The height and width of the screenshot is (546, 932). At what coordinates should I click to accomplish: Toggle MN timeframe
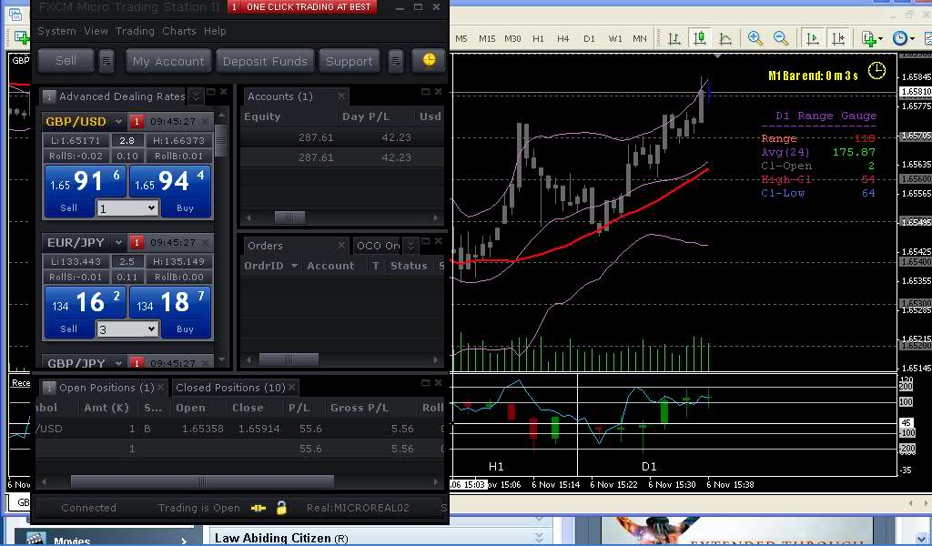tap(640, 38)
